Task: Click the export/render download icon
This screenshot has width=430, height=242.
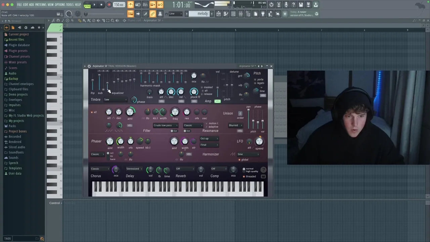Action: pyautogui.click(x=315, y=5)
